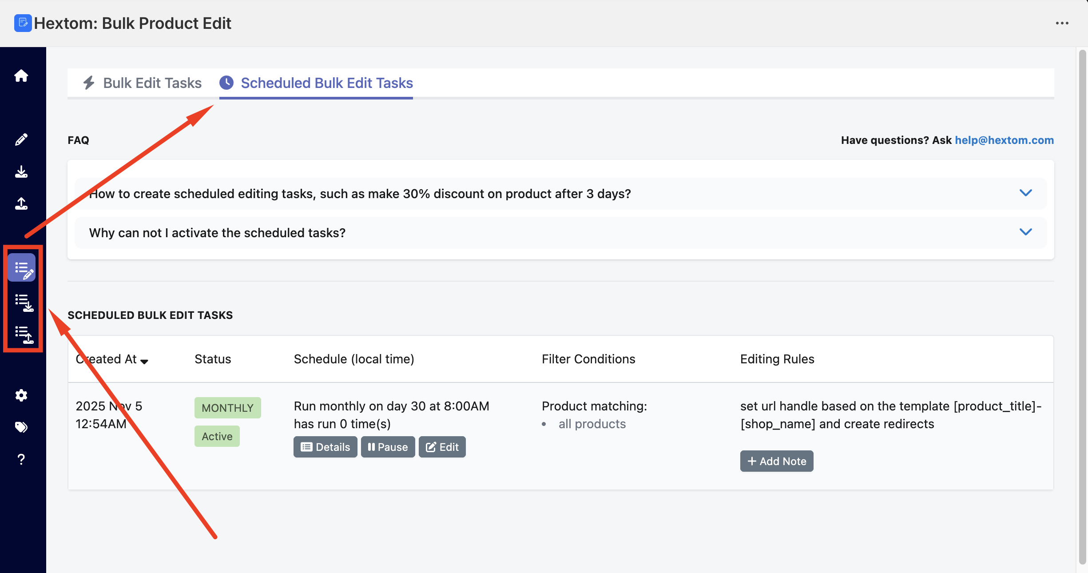Screen dimensions: 1088x573
Task: Open the help@hextom.com email link
Action: 1004,140
